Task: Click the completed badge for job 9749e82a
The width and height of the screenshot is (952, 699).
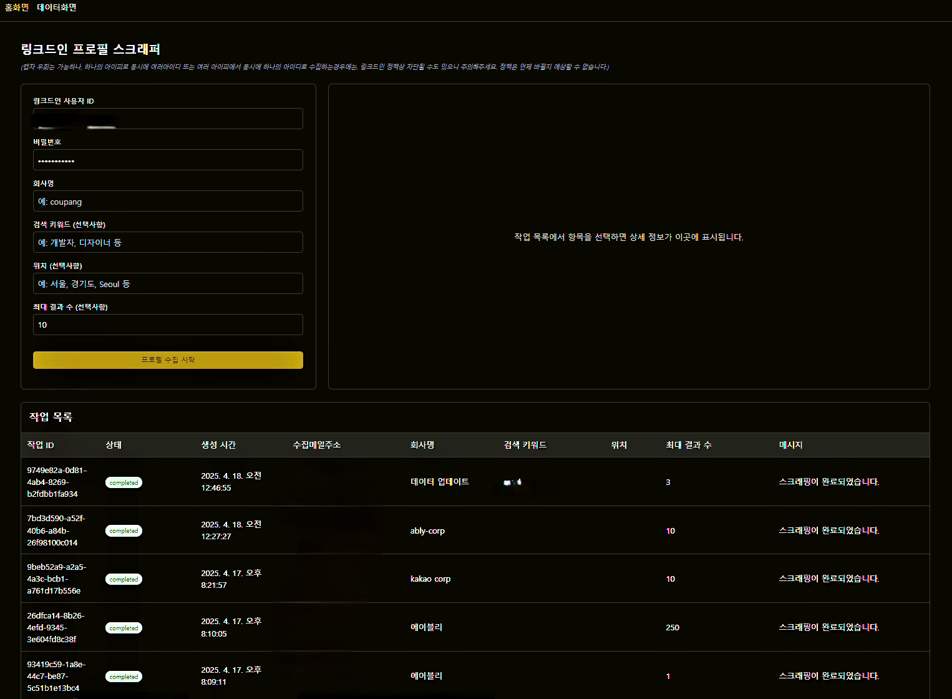Action: [124, 482]
